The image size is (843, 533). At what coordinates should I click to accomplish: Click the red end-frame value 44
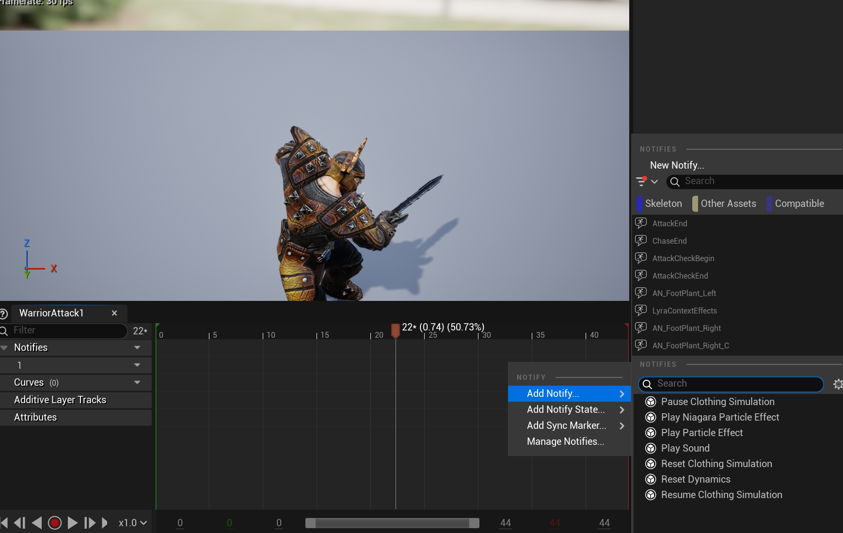[555, 523]
